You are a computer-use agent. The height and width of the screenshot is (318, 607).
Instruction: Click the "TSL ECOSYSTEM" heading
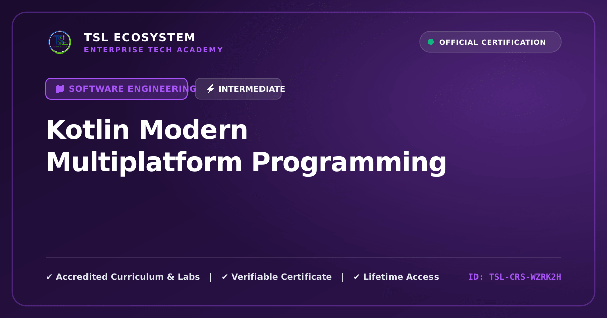pyautogui.click(x=140, y=38)
